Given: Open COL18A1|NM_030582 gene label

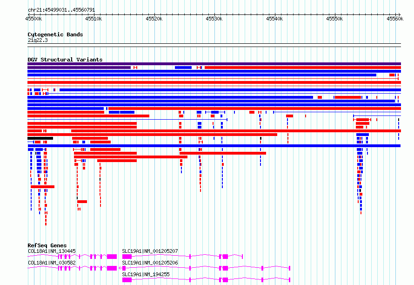Looking at the screenshot, I should click(52, 263).
